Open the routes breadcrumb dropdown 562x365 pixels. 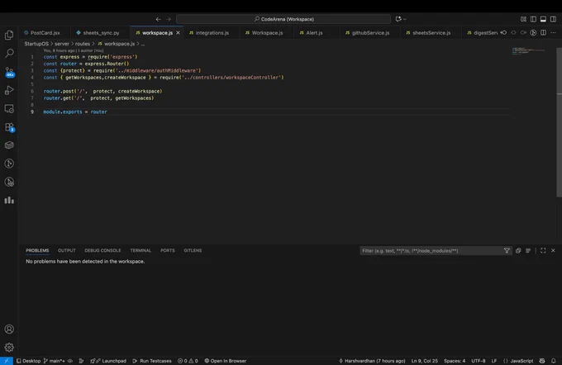pyautogui.click(x=83, y=44)
